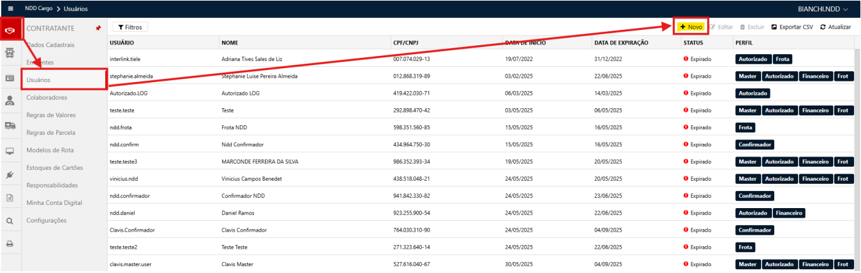Click the red pin icon beside CONTRATANTE
The height and width of the screenshot is (273, 861).
pyautogui.click(x=98, y=29)
